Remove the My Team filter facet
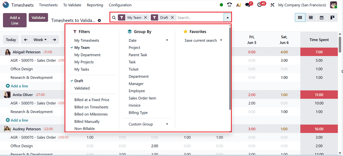The width and height of the screenshot is (343, 156). coord(145,18)
